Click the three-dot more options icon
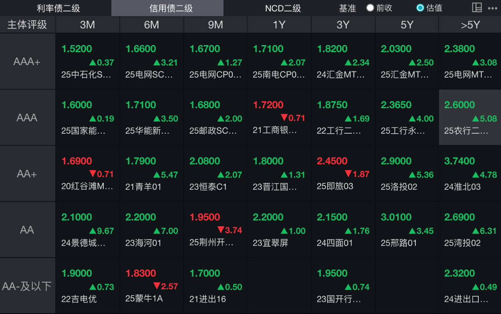 coord(492,8)
